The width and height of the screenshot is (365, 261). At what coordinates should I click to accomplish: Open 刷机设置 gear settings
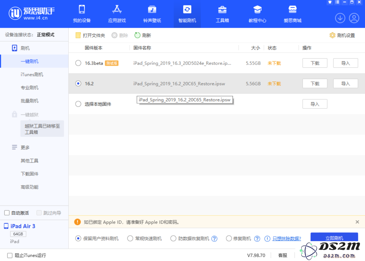coord(342,35)
